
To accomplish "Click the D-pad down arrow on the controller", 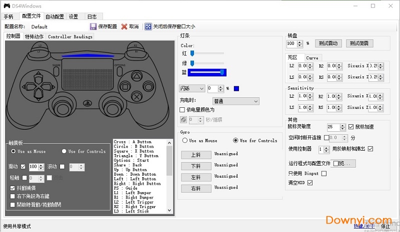I will pos(39,95).
